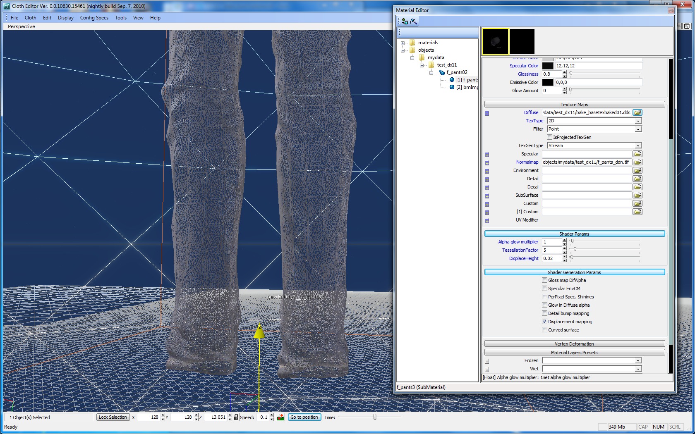Check the IsProjectedTexGen option

click(549, 137)
